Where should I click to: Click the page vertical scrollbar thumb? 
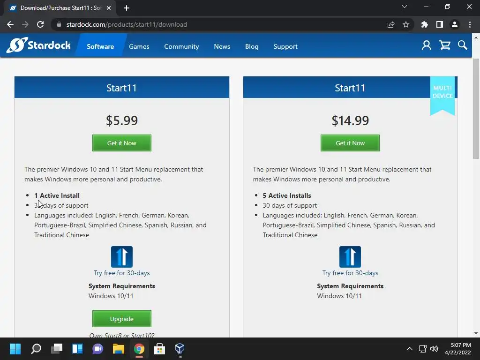click(476, 108)
